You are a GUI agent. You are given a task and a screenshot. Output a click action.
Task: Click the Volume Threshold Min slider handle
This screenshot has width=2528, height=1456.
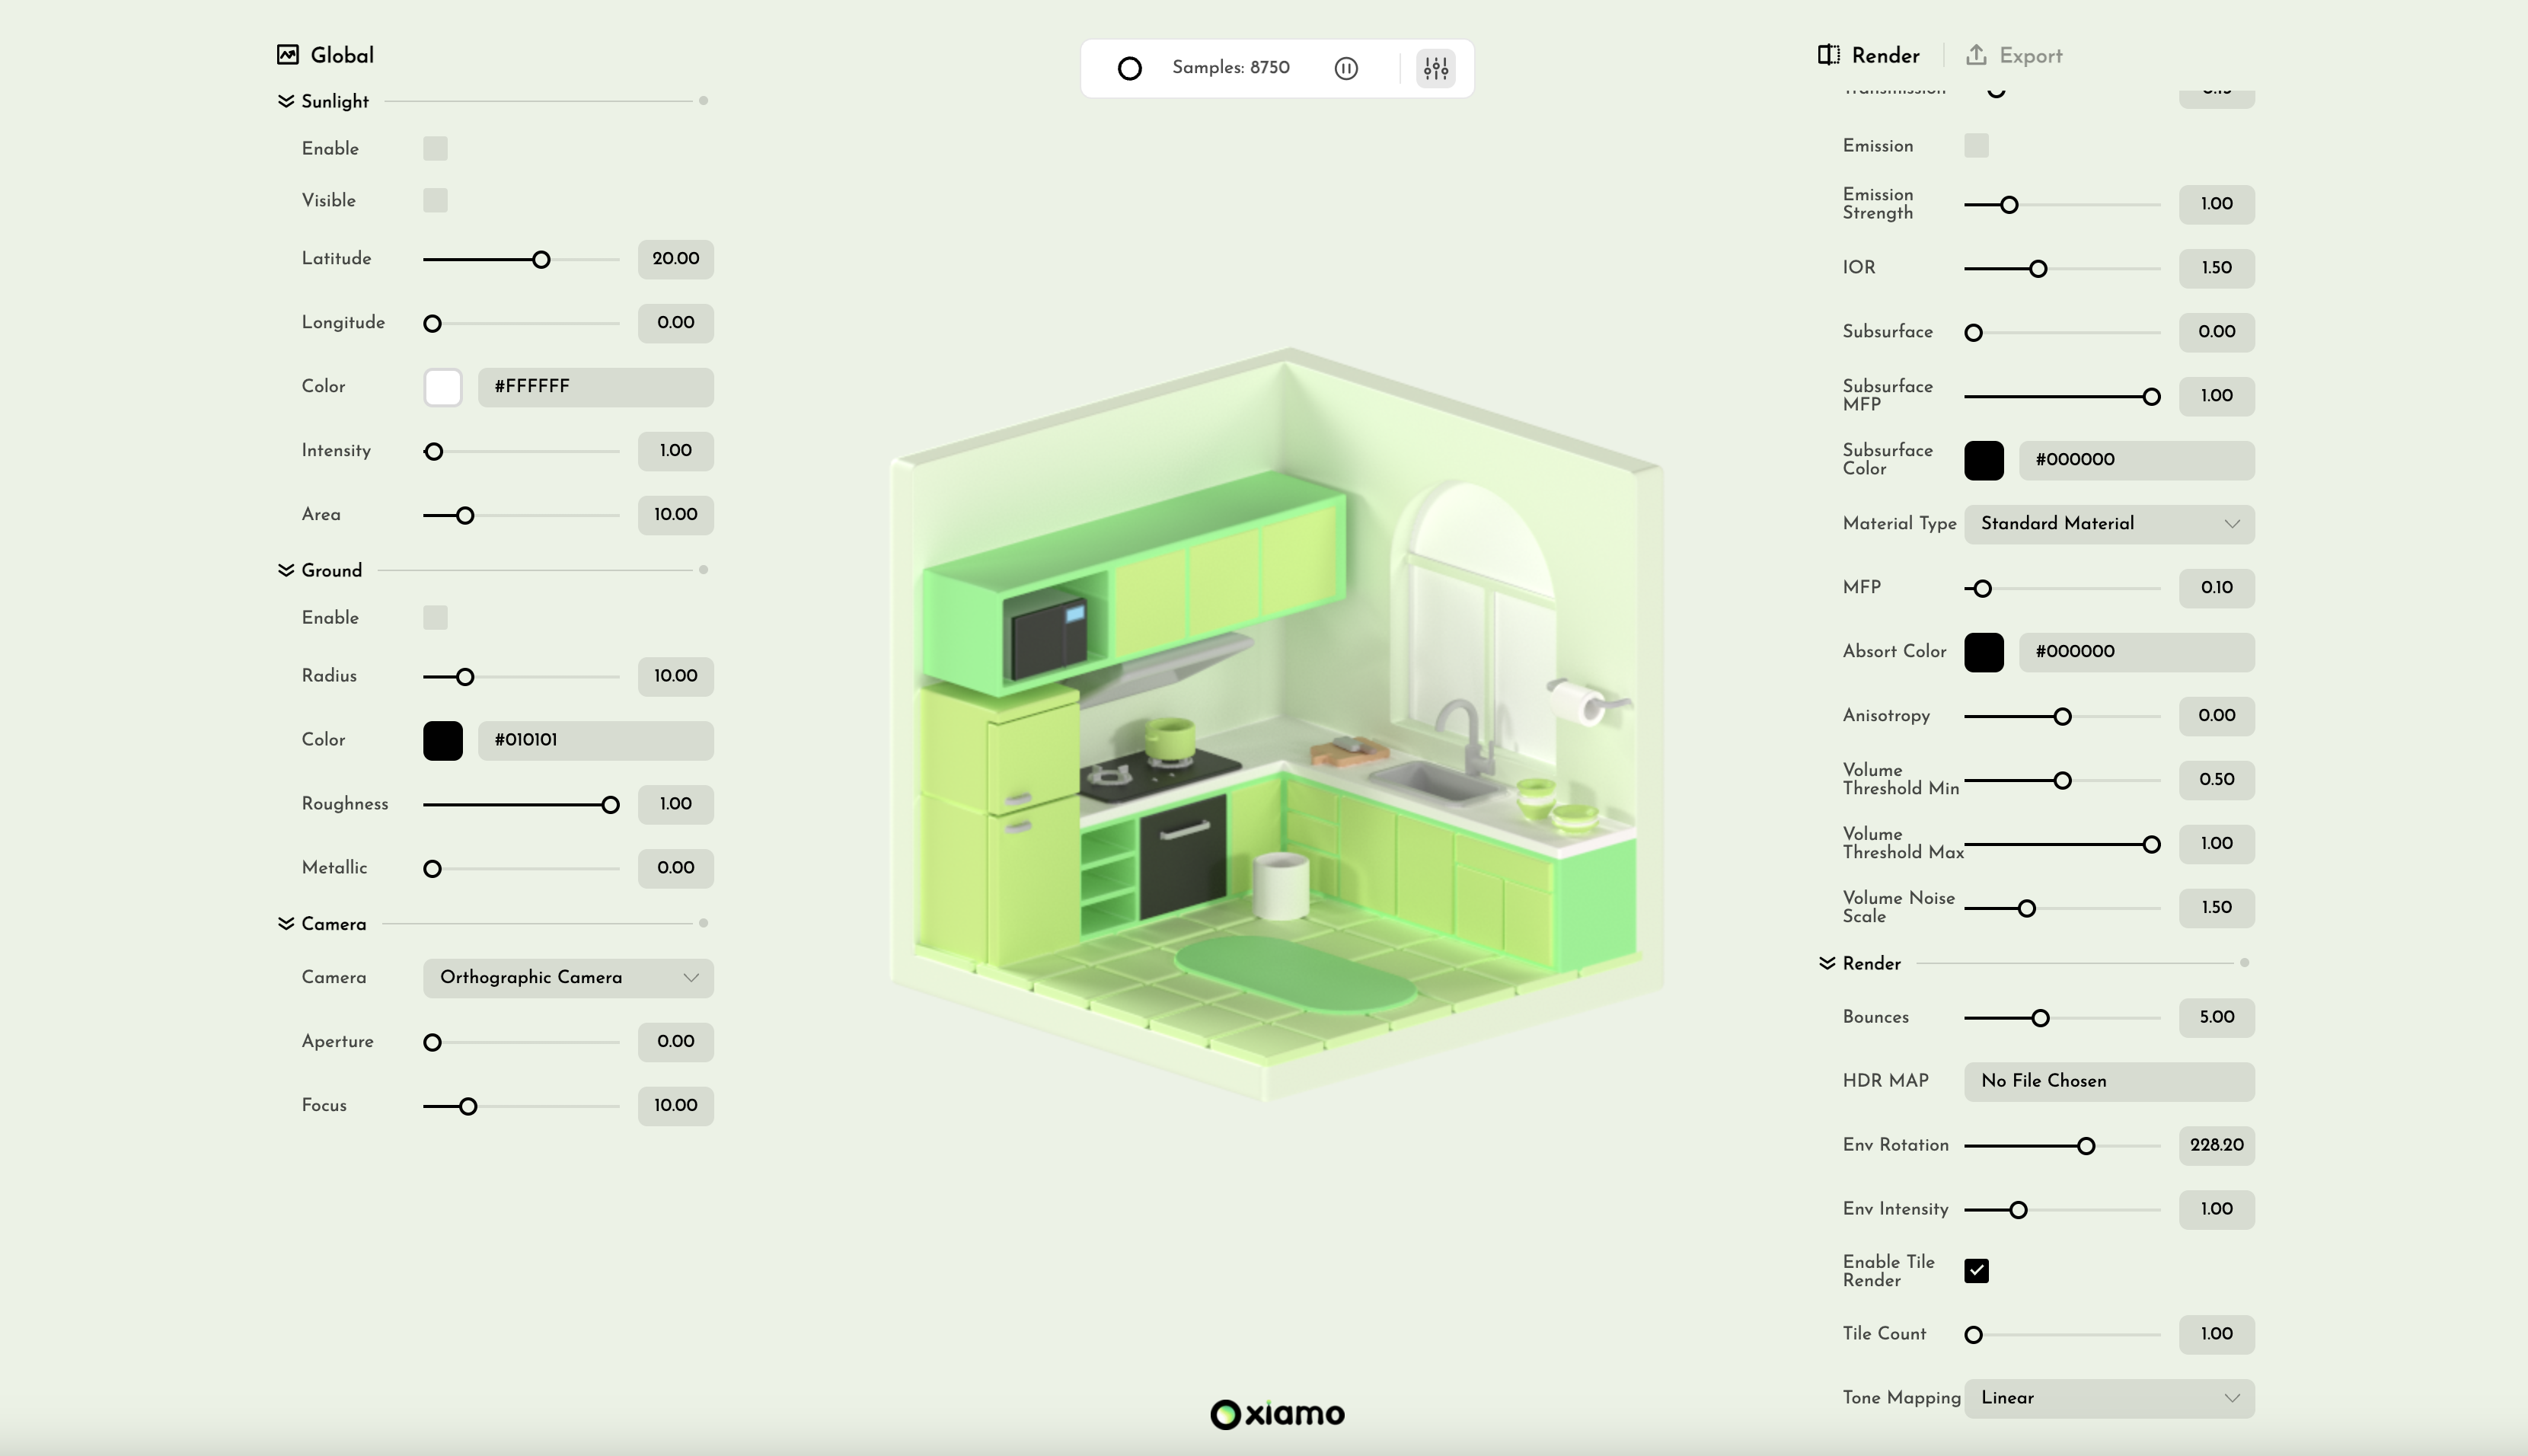click(x=2062, y=781)
